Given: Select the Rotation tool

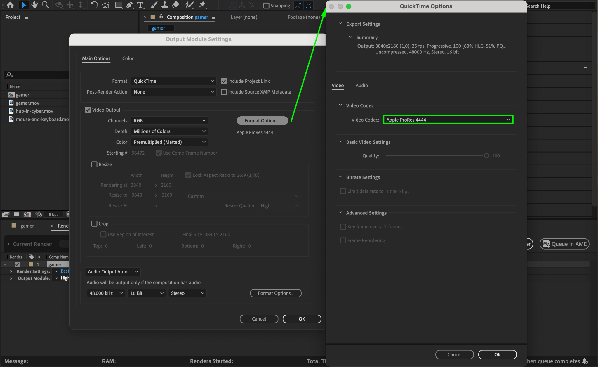Looking at the screenshot, I should click(94, 5).
